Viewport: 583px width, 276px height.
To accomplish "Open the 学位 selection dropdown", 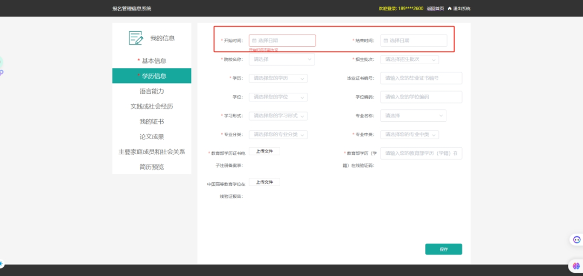I will (x=278, y=97).
